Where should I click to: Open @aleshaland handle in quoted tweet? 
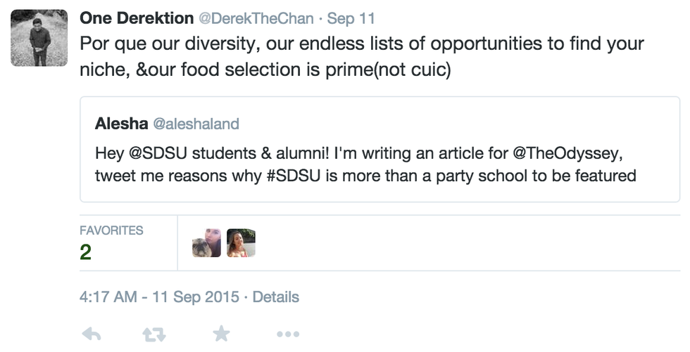point(196,124)
